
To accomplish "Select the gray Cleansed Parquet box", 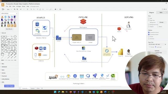I will pos(90,37).
